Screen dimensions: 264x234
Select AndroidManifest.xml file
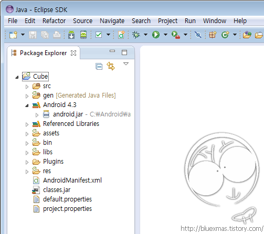pos(67,180)
